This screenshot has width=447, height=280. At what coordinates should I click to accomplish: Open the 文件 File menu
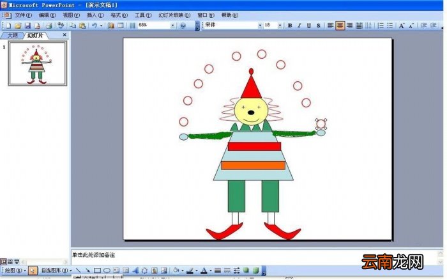click(23, 15)
